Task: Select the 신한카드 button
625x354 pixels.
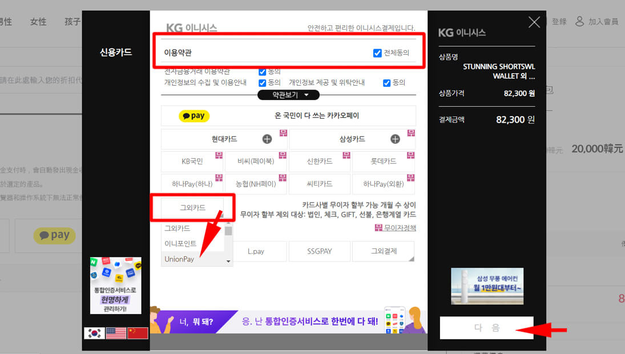Action: pos(320,162)
